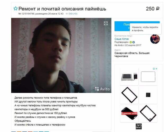Click the blue VK verified badge
This screenshot has width=164, height=132.
click(x=134, y=42)
